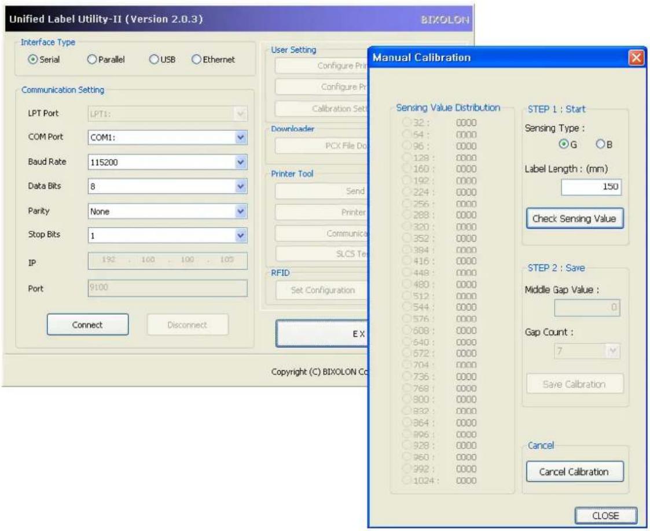Select the 256 sensing value radio

[407, 204]
